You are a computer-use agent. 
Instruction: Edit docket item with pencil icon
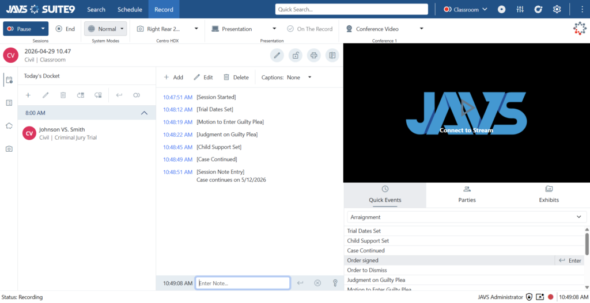tap(46, 95)
